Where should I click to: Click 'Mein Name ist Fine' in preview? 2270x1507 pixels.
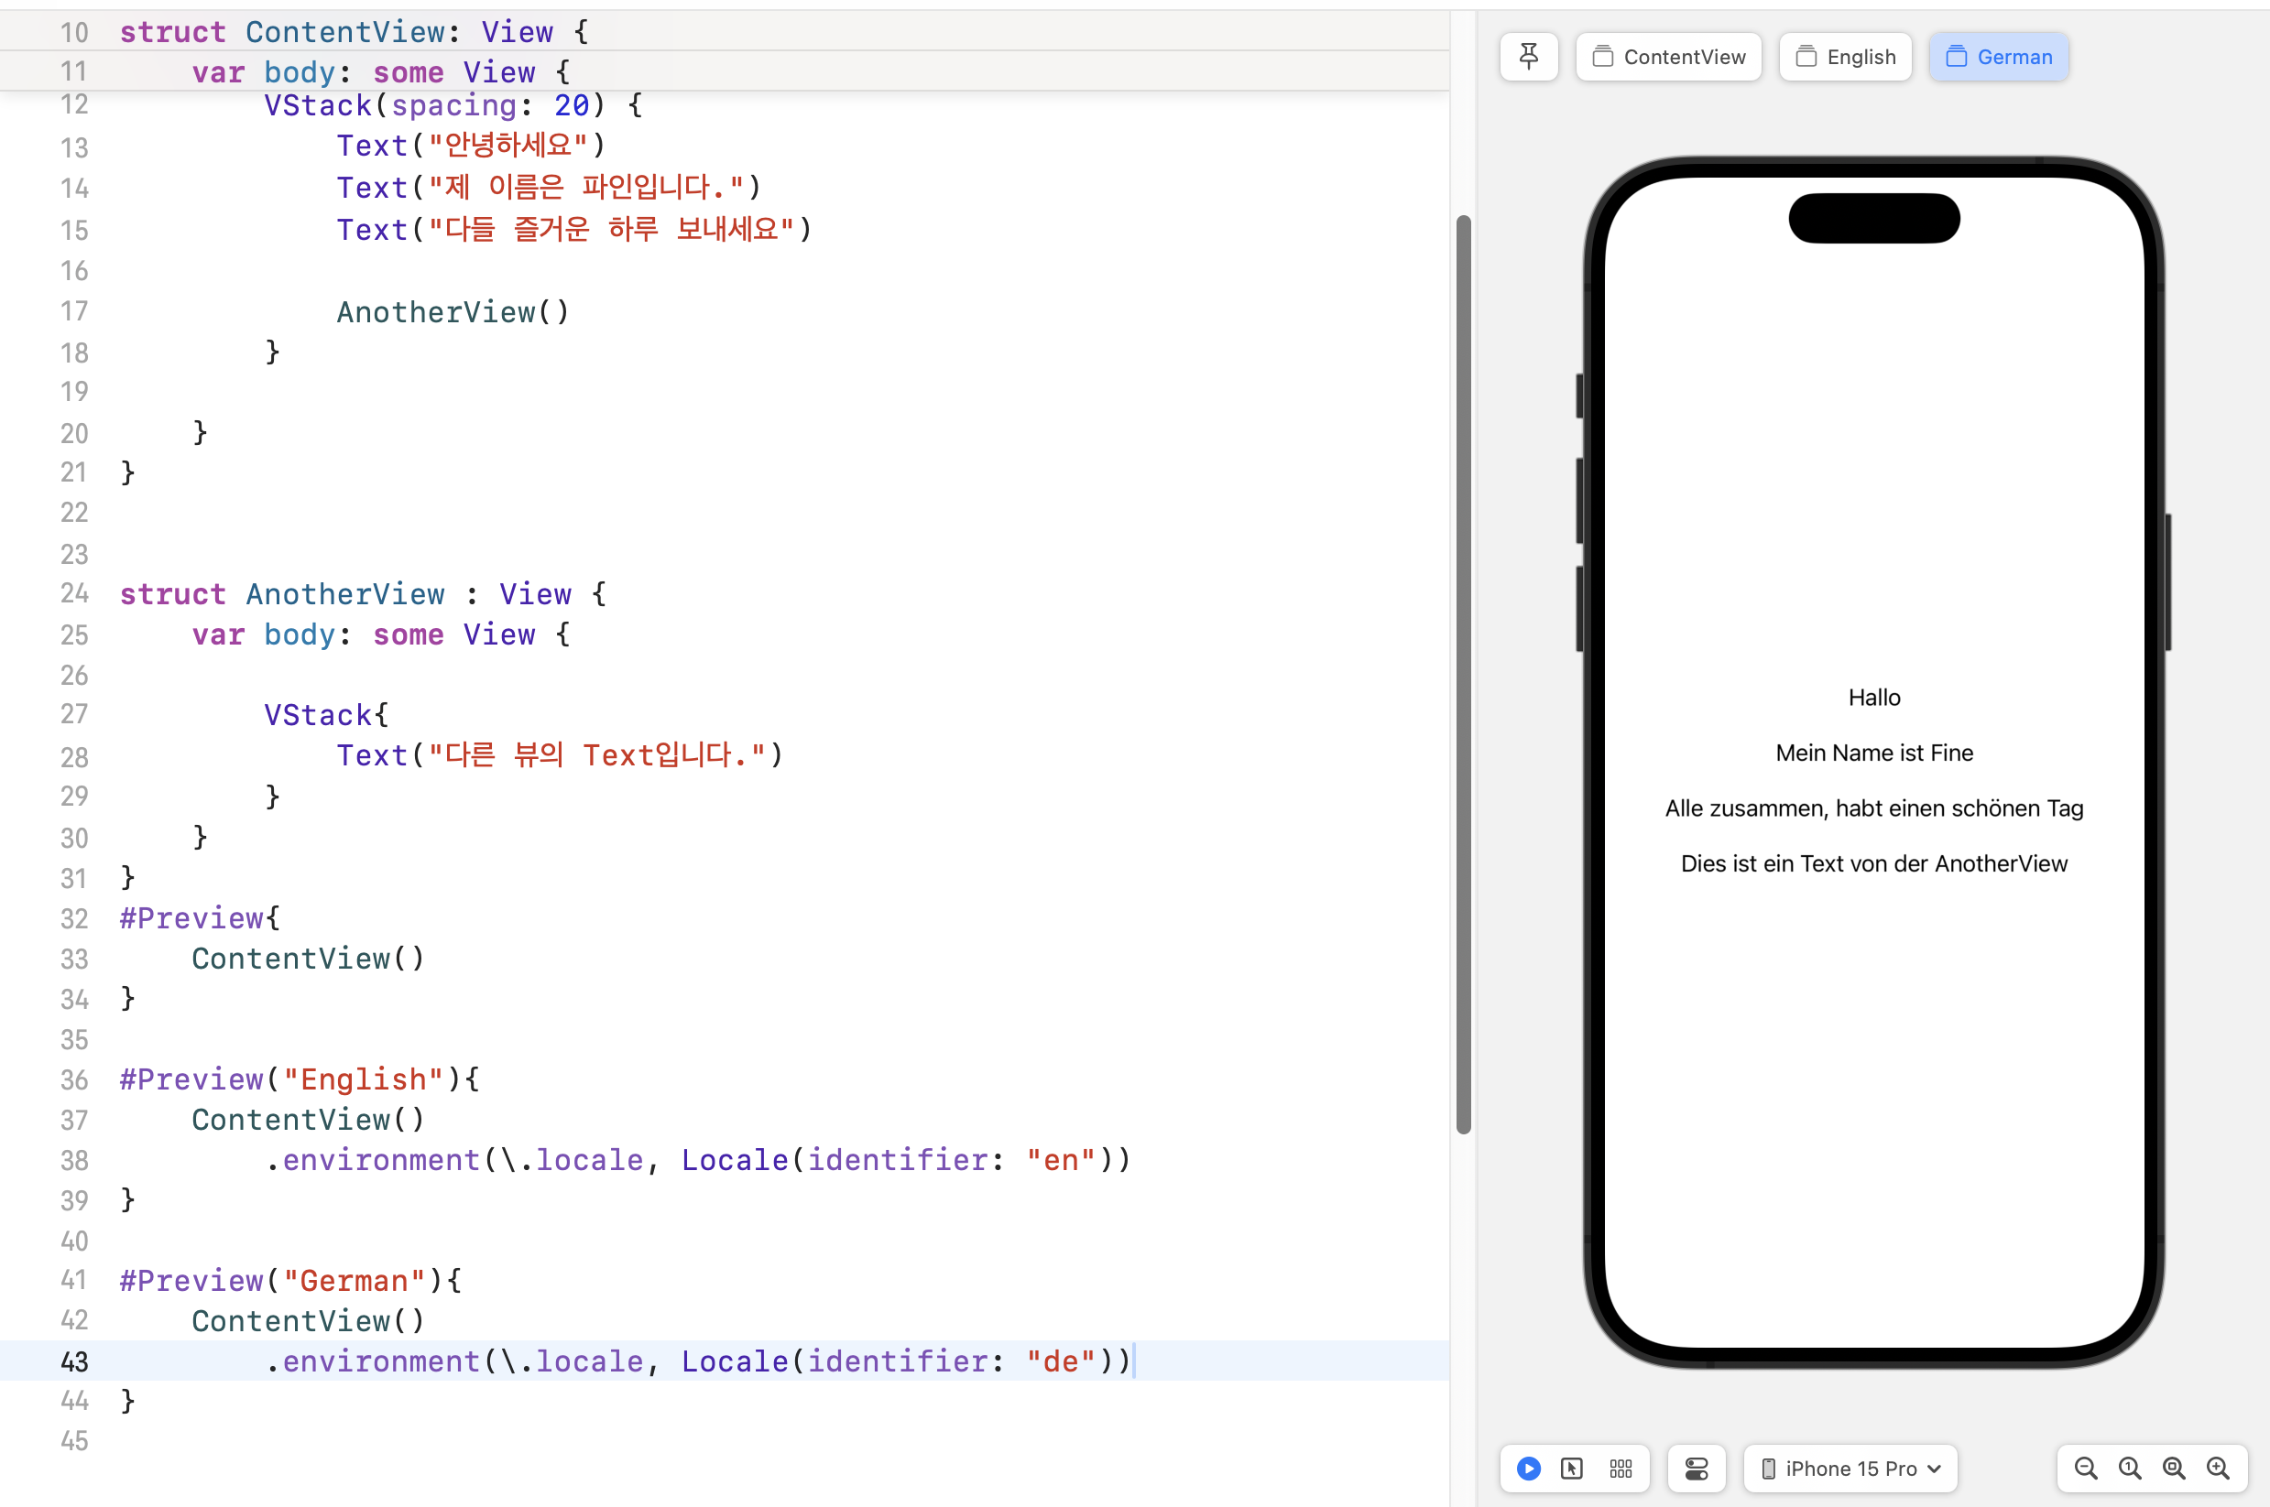(1874, 753)
